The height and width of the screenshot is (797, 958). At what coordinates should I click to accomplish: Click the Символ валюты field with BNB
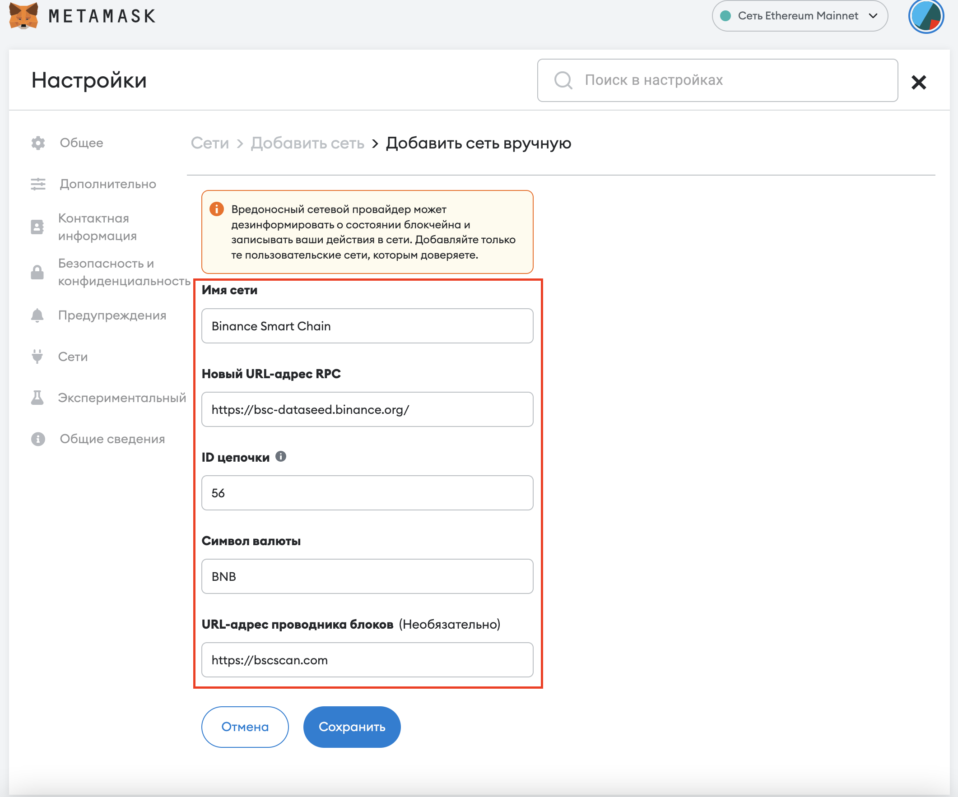(x=367, y=576)
